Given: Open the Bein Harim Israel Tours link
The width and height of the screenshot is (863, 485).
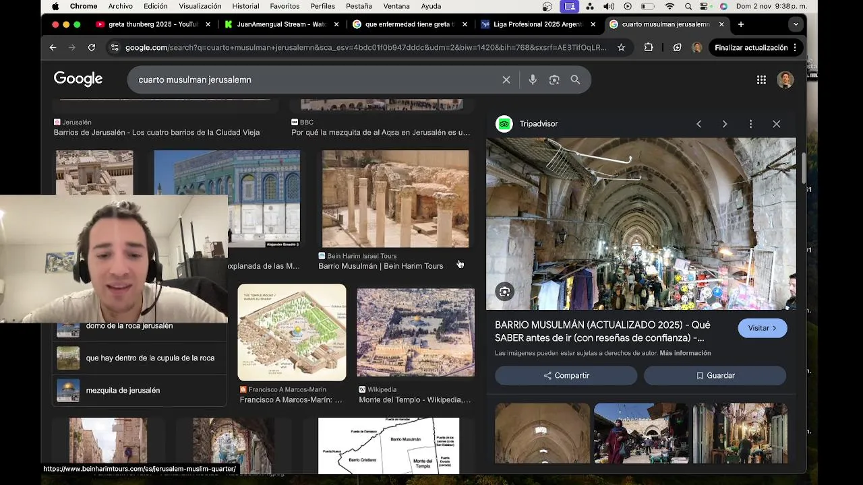Looking at the screenshot, I should (361, 256).
